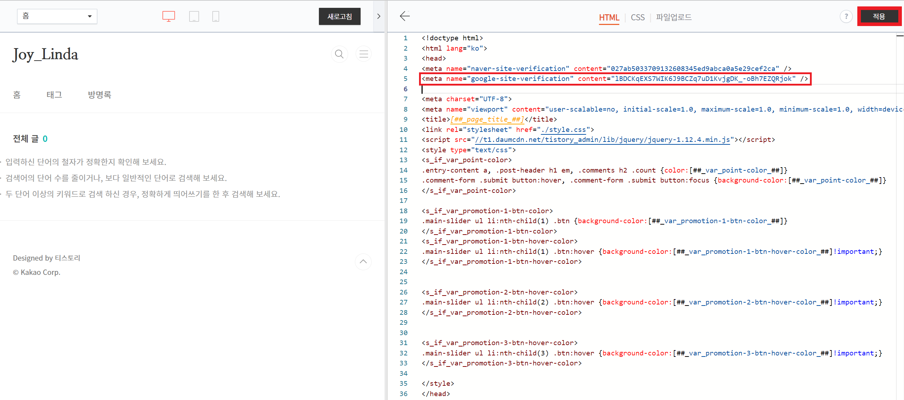This screenshot has width=904, height=400.
Task: Open the 태그 menu in preview
Action: pyautogui.click(x=54, y=95)
